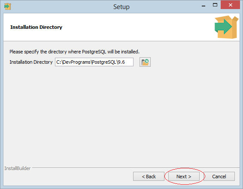Focus the Installation Directory path field

(94, 62)
